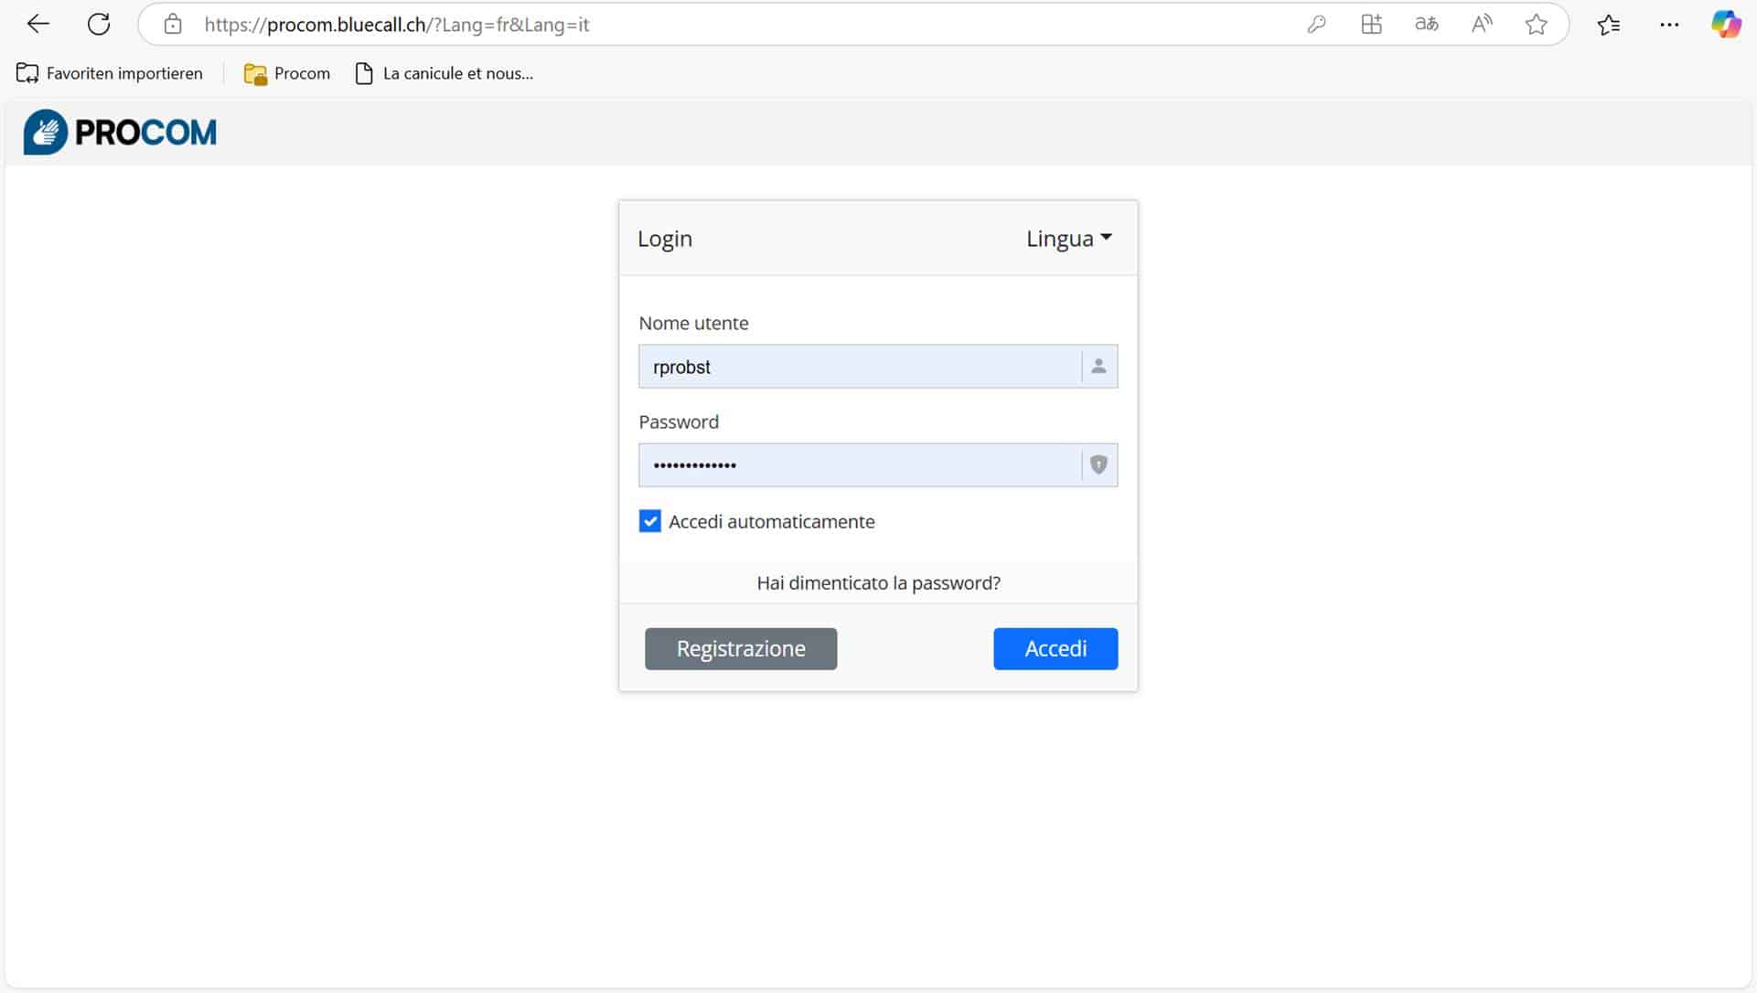Activate the read aloud icon
This screenshot has height=993, width=1757.
pos(1482,25)
